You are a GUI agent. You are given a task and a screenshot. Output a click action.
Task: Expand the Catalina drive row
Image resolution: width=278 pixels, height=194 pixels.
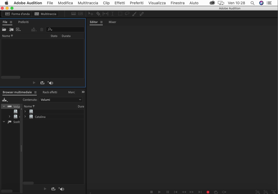(25, 117)
